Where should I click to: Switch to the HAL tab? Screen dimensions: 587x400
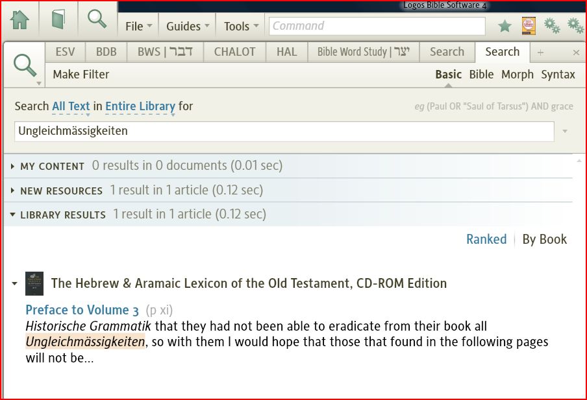tap(287, 52)
